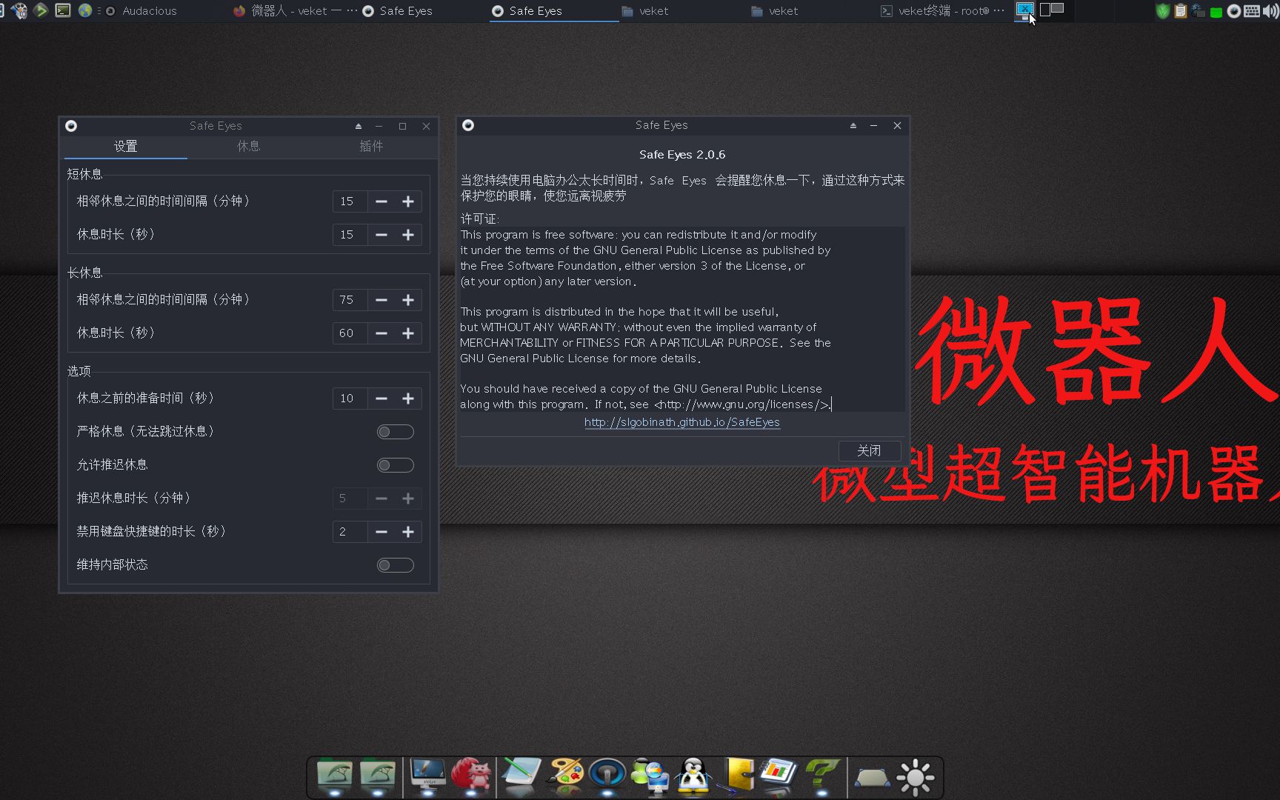This screenshot has width=1280, height=800.
Task: Roll up the Safe Eyes About dialog
Action: click(853, 126)
